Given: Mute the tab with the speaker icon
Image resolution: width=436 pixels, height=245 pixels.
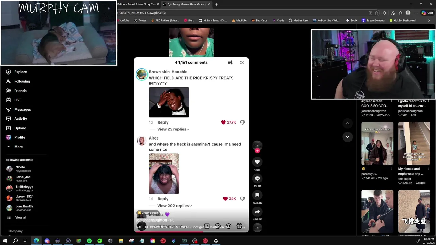Looking at the screenshot, I should [x=170, y=4].
